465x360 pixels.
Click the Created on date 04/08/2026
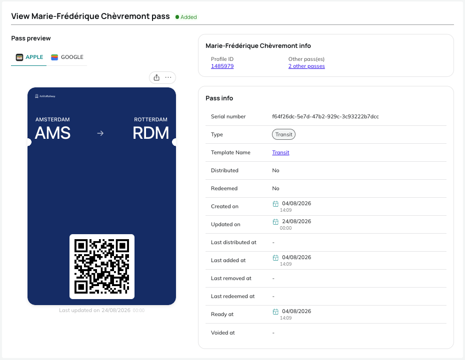point(296,203)
